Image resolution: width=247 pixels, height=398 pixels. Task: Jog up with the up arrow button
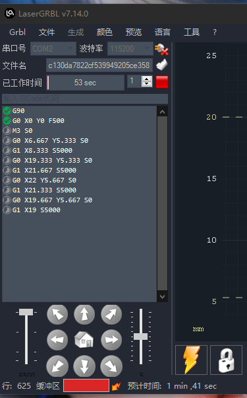(84, 315)
